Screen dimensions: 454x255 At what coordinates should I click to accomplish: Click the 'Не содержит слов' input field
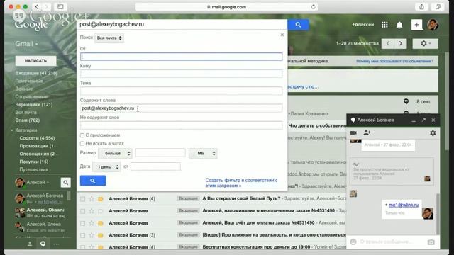click(x=182, y=125)
